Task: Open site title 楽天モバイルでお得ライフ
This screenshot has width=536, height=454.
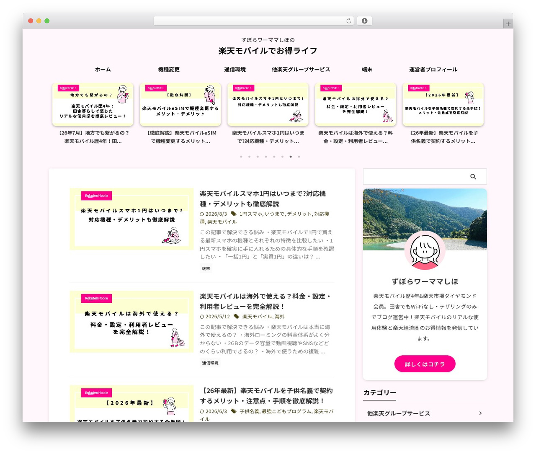Action: (268, 51)
